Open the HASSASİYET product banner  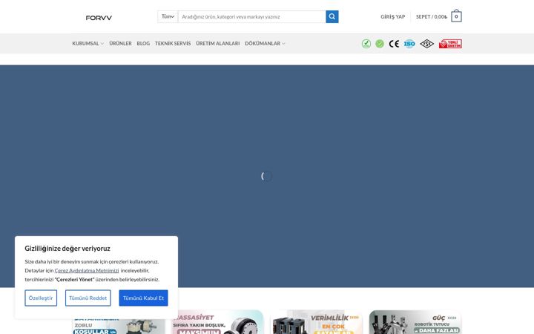click(x=217, y=322)
